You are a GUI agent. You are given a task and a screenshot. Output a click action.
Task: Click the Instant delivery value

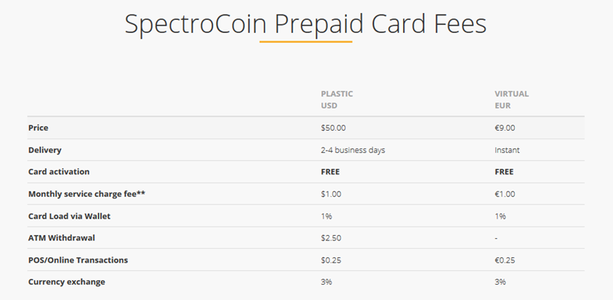click(507, 150)
